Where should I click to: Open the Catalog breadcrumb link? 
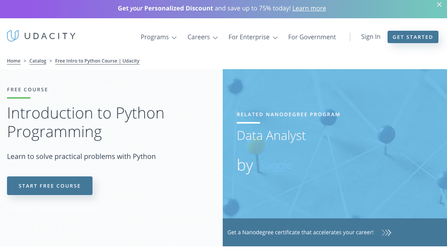[x=38, y=61]
